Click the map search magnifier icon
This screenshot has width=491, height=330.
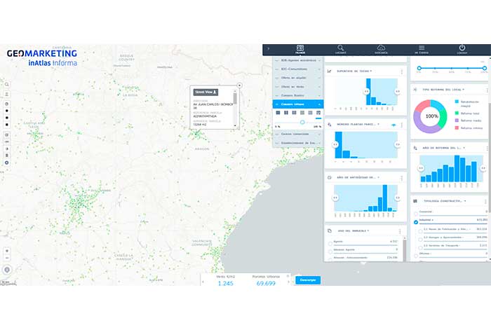click(6, 85)
